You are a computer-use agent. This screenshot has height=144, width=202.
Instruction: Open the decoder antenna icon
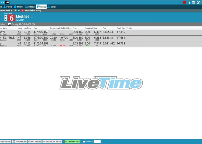[189, 2]
